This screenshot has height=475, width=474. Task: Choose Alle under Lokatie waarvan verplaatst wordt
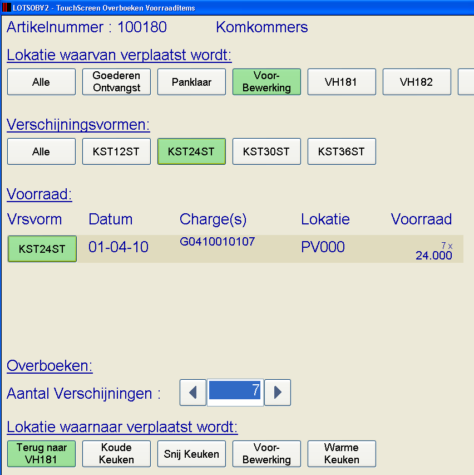point(41,82)
